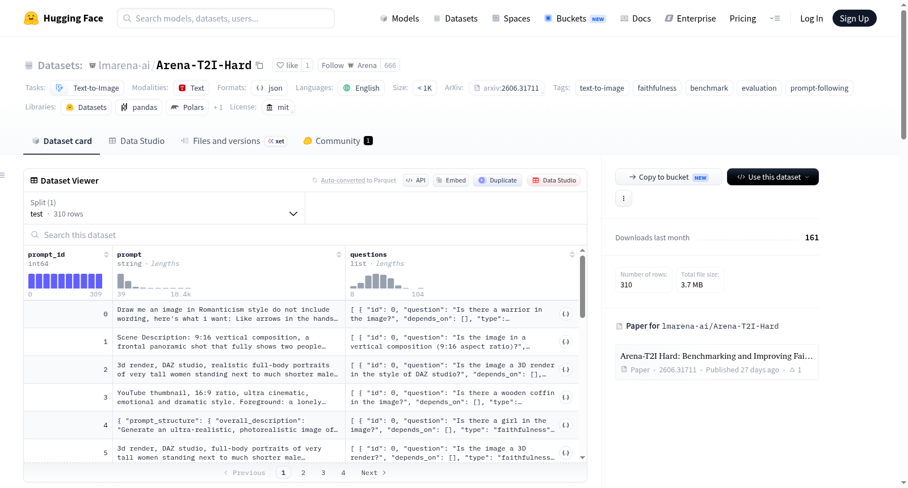Image resolution: width=908 pixels, height=488 pixels.
Task: Open Spaces in the top navigation
Action: (511, 18)
